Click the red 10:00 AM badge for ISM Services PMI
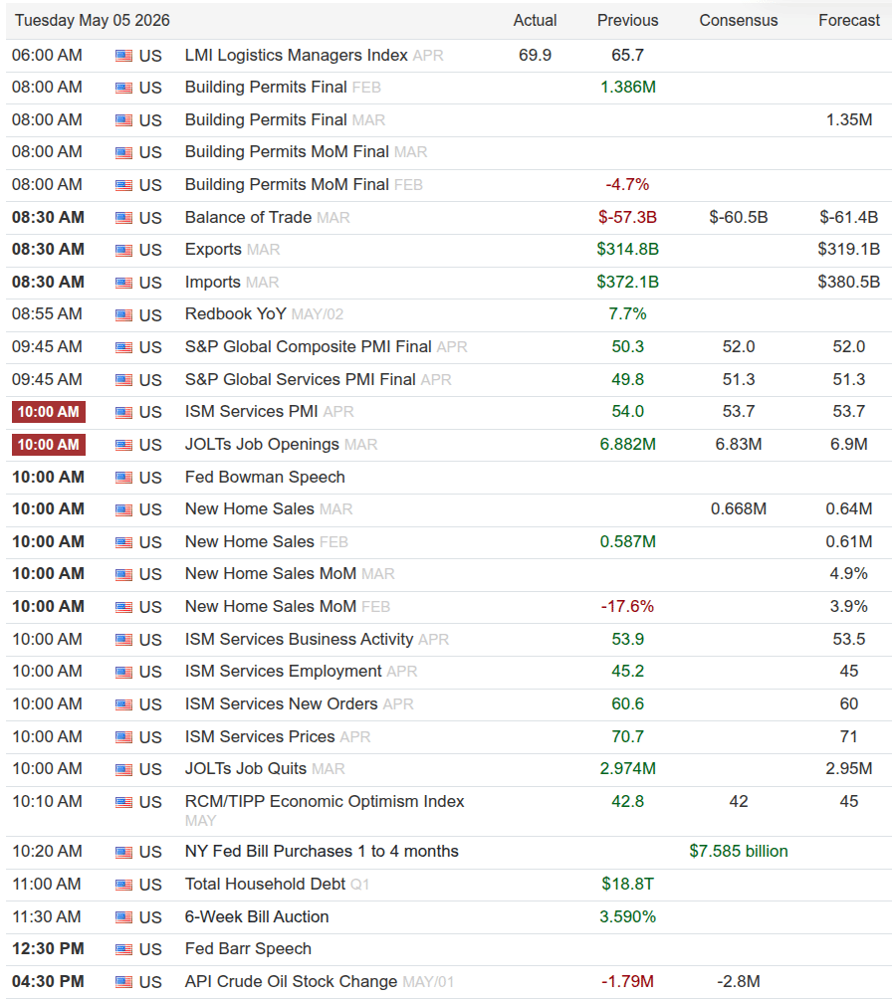 coord(49,412)
